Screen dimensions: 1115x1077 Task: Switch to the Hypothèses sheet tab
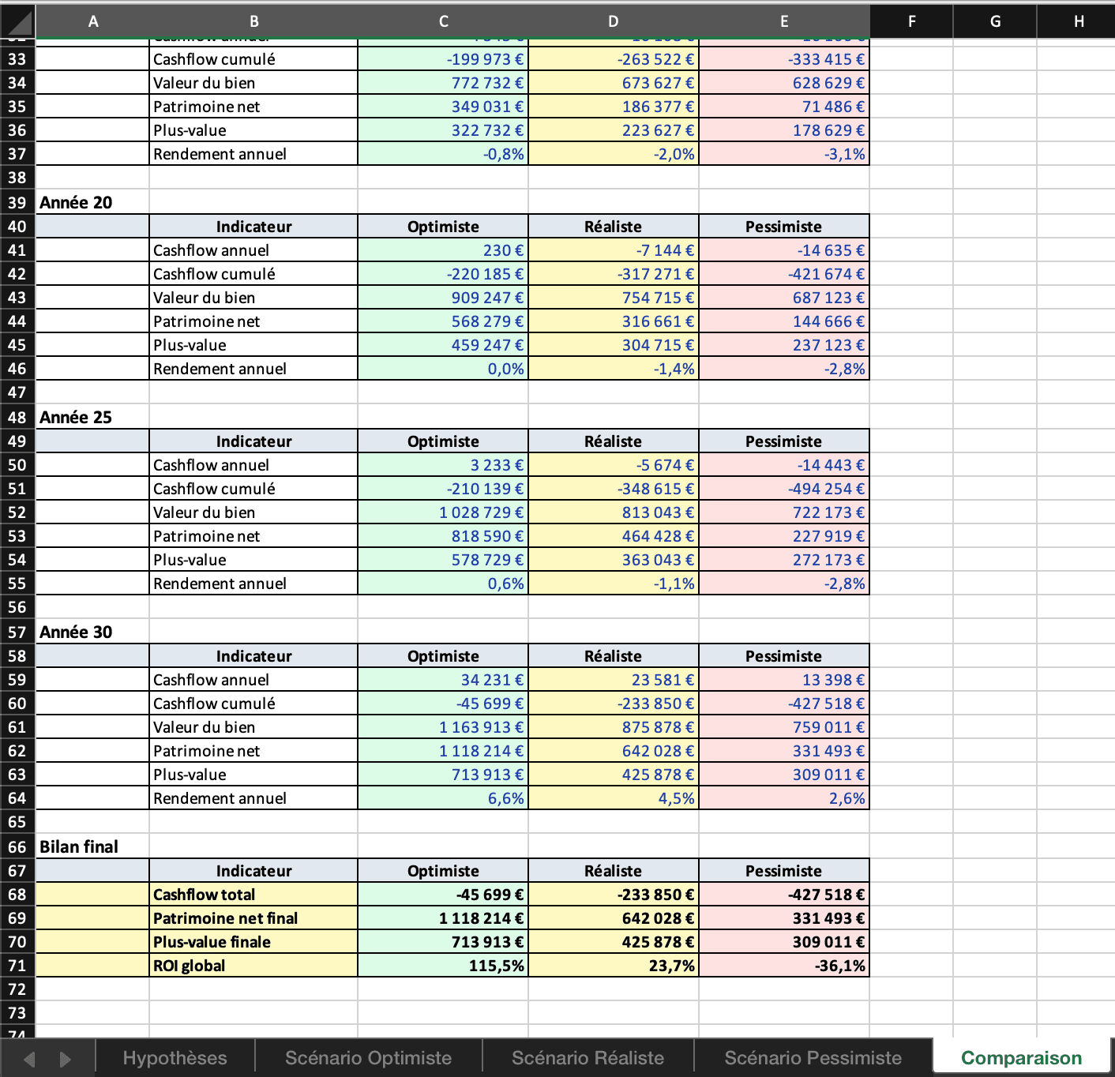(174, 1057)
